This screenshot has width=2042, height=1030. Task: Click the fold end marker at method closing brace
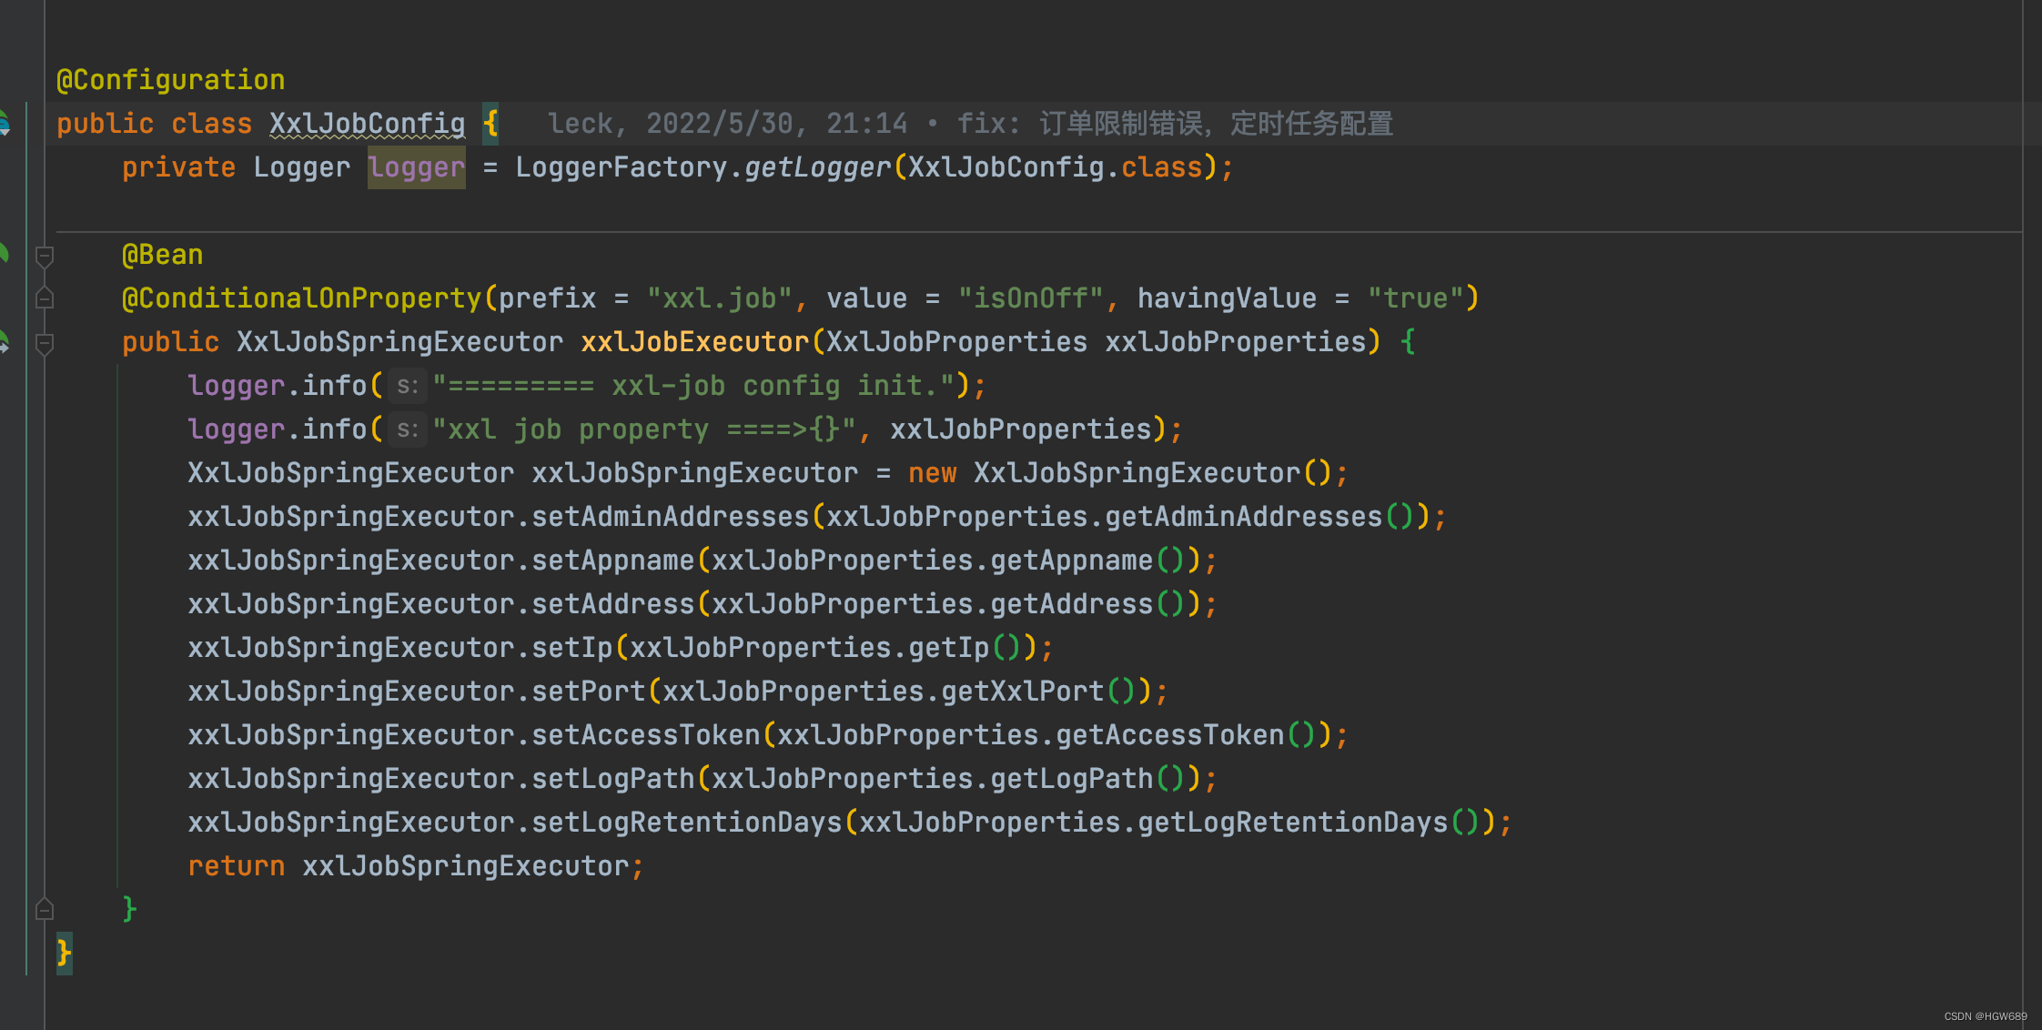[44, 909]
